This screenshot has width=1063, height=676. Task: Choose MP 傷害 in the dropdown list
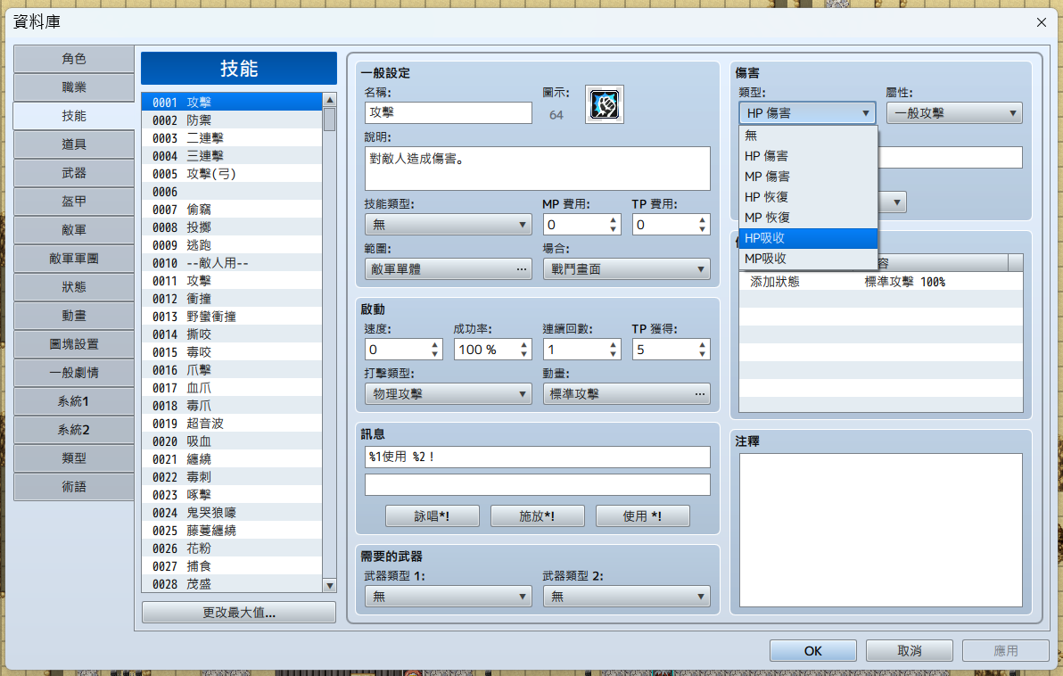808,177
